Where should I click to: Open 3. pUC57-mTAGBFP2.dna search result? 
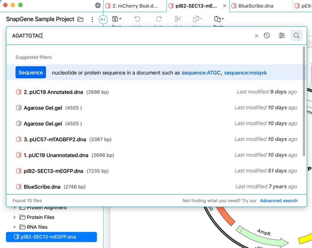(156, 139)
